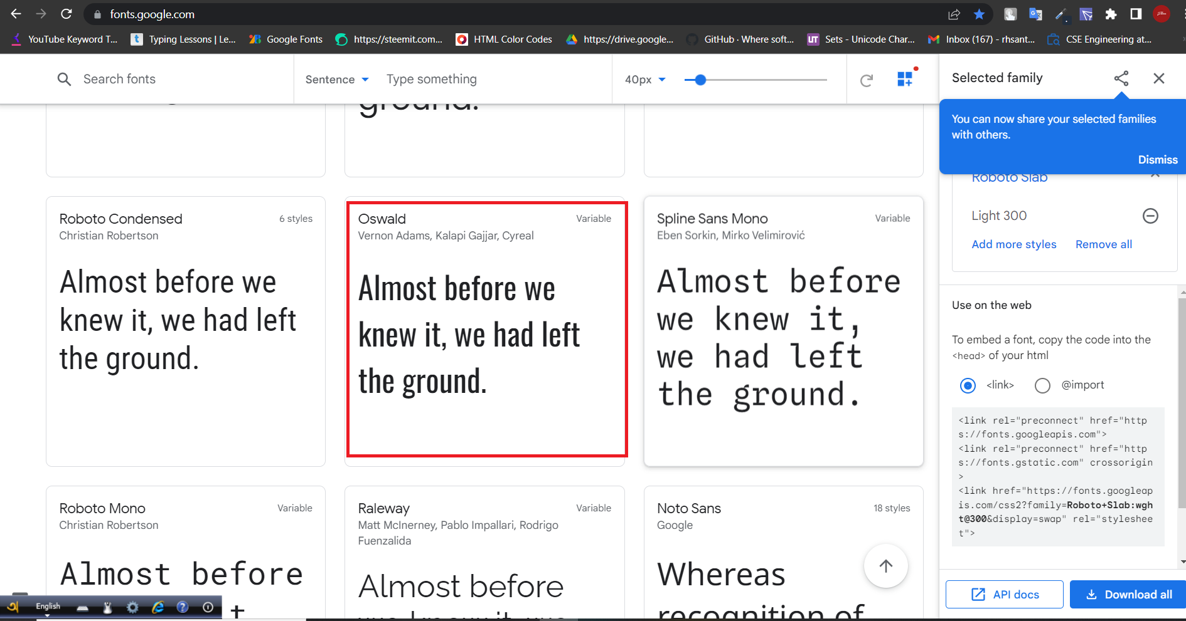Open the Extensions puzzle piece menu
Screen dimensions: 1186x621
(1111, 14)
